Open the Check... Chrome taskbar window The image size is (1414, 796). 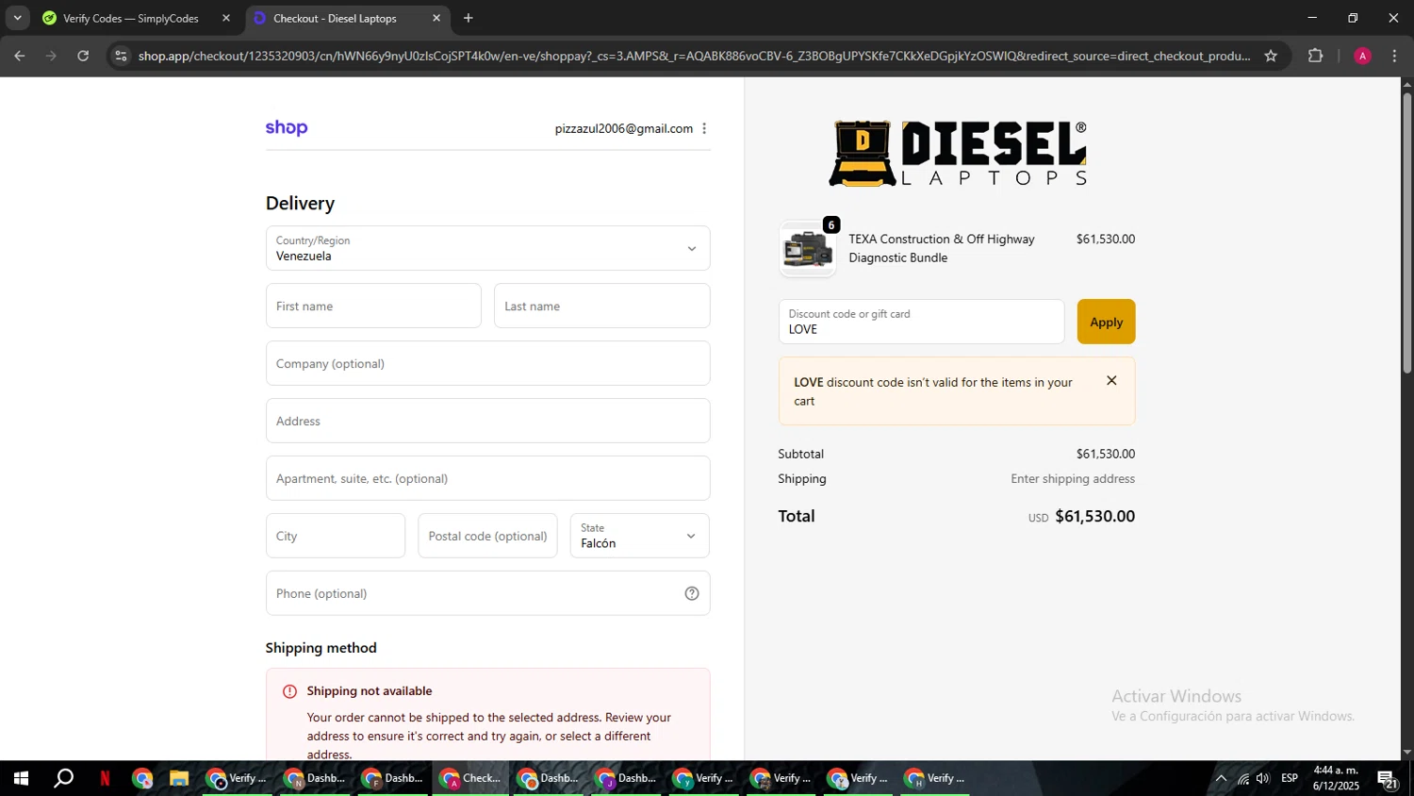[471, 779]
